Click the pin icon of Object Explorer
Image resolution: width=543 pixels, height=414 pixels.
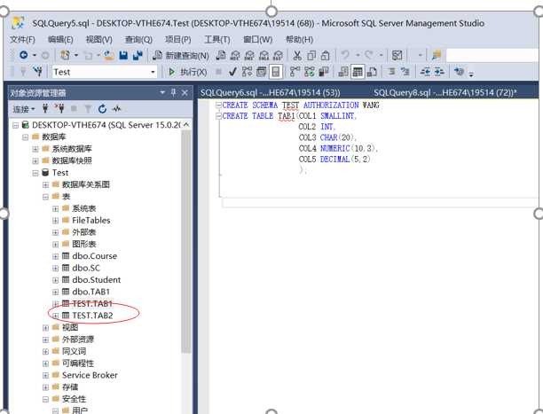click(x=174, y=92)
